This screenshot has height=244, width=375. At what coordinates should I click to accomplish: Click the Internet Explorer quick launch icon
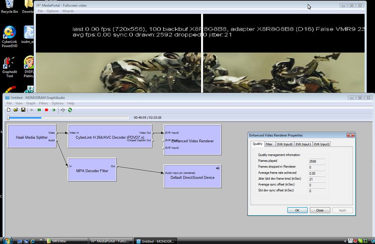33,241
